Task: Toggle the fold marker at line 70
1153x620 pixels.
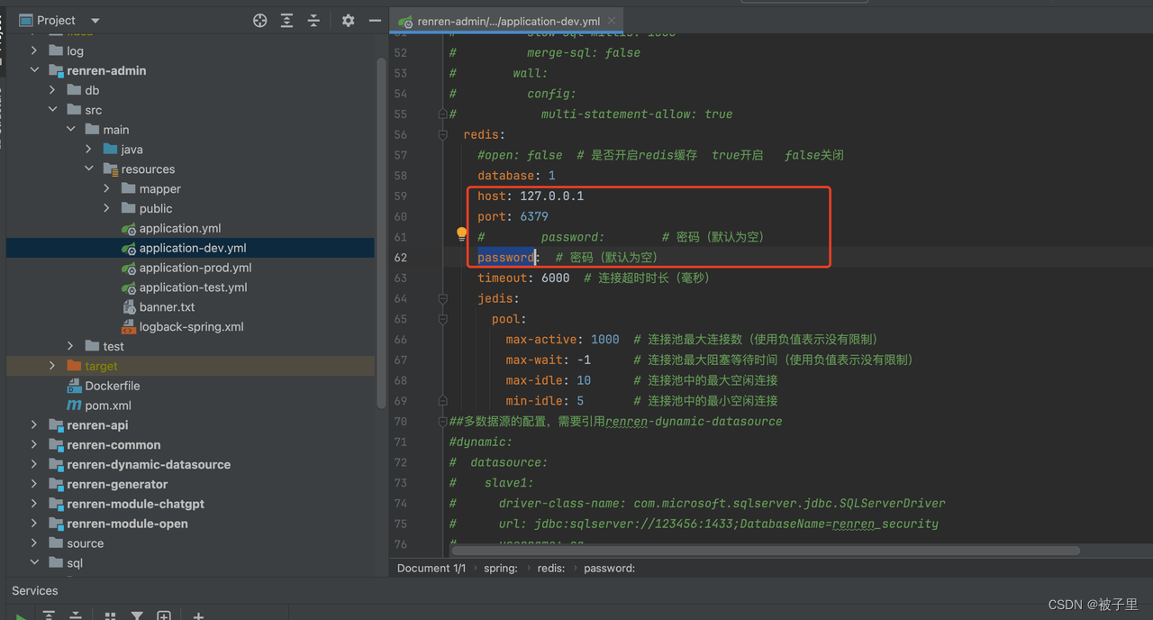Action: coord(442,421)
